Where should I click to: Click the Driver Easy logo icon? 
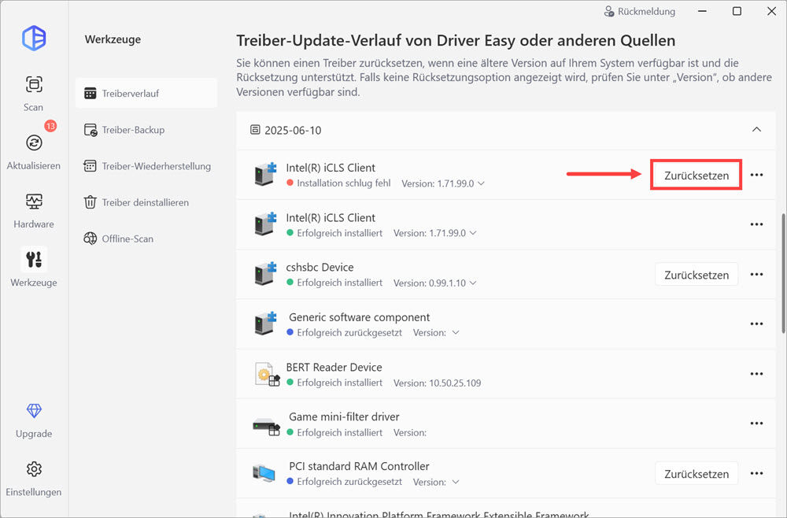[x=34, y=38]
